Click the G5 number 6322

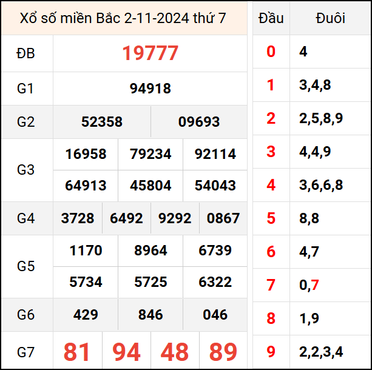click(215, 282)
